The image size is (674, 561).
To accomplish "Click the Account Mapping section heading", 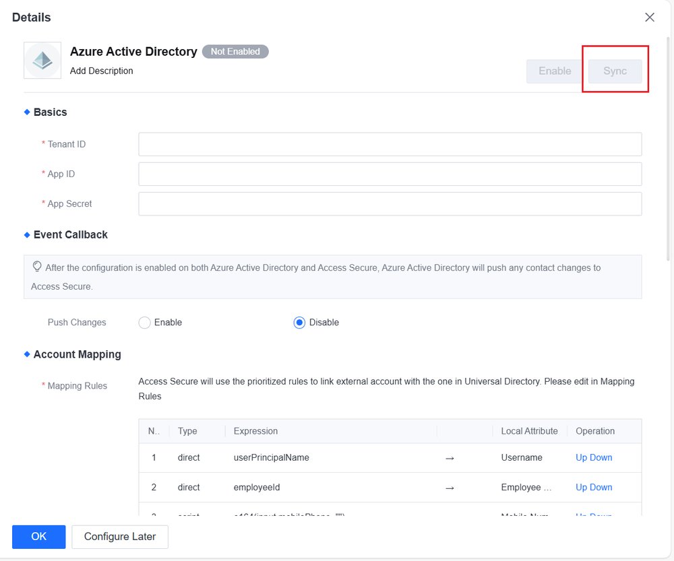I will click(x=78, y=354).
